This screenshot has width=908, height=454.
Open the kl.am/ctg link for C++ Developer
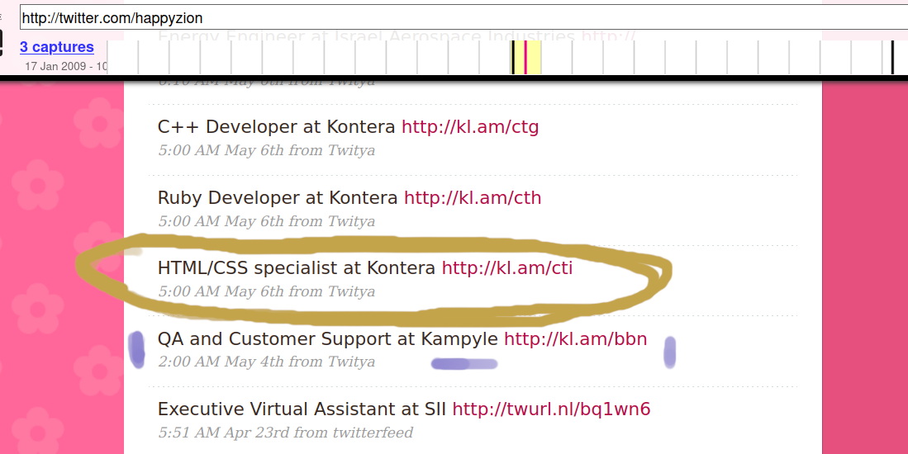click(x=470, y=127)
